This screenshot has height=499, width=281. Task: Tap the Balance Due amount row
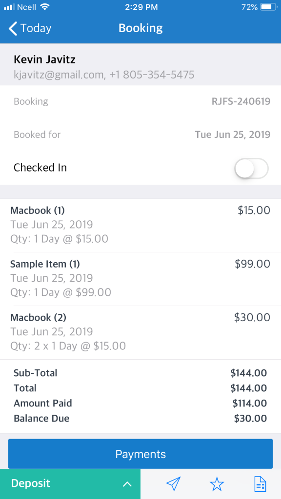(140, 418)
